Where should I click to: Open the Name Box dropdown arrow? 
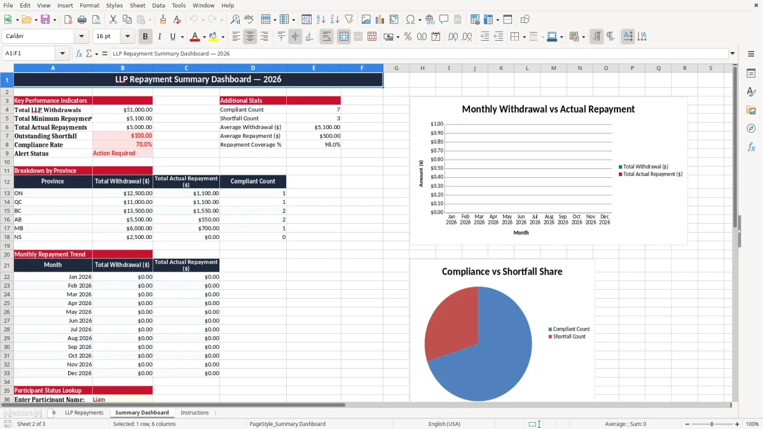62,53
